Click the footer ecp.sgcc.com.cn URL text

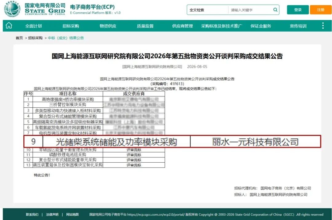tap(156, 214)
